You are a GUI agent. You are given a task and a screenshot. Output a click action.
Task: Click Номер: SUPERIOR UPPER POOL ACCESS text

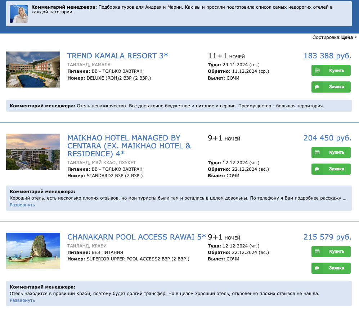tap(128, 259)
